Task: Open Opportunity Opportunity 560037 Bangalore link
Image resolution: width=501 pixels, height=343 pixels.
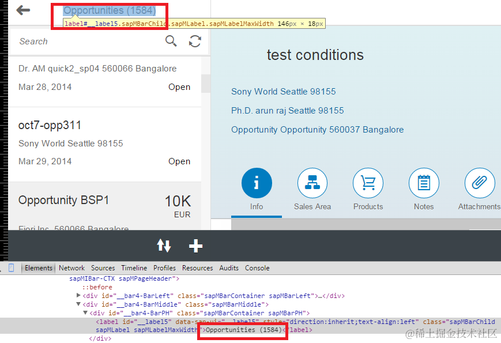Action: [x=317, y=130]
